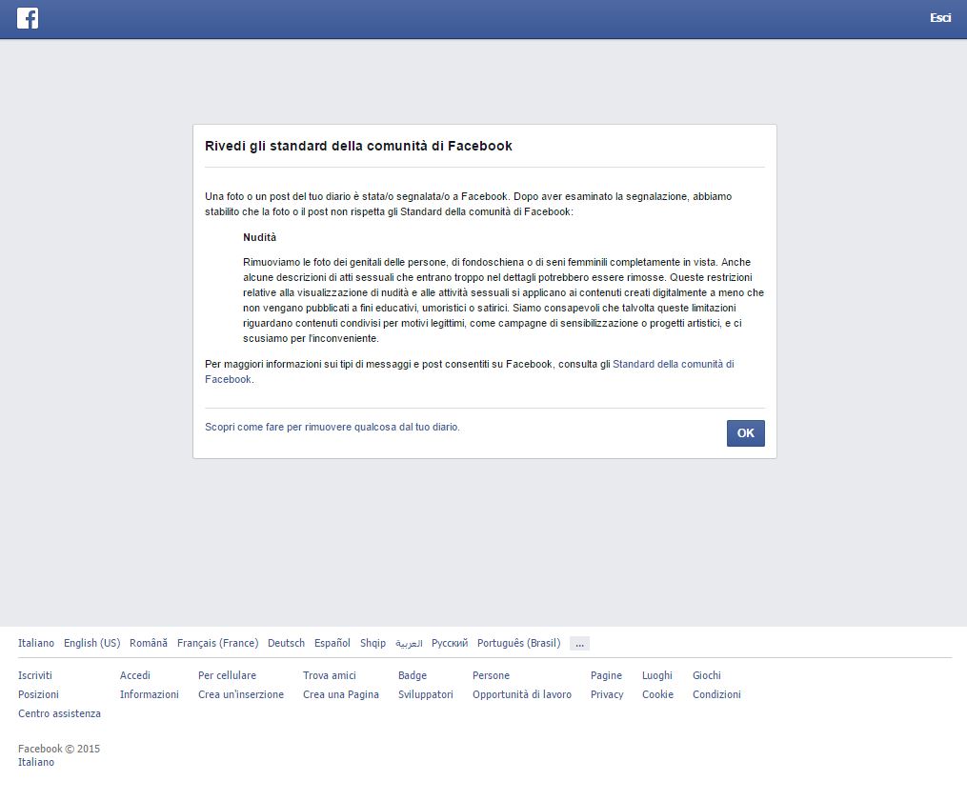Expand more languages ellipsis button
967x801 pixels.
pos(579,643)
